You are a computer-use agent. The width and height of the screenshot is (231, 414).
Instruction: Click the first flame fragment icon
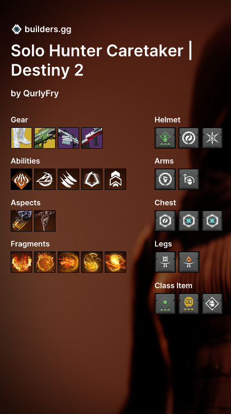(x=21, y=262)
